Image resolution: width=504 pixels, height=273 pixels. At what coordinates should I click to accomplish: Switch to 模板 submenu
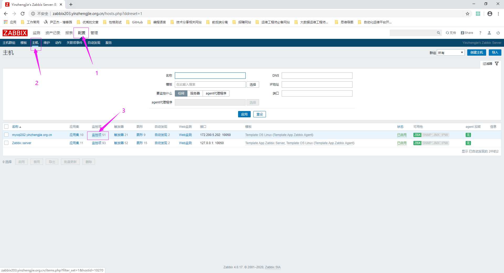coord(24,43)
